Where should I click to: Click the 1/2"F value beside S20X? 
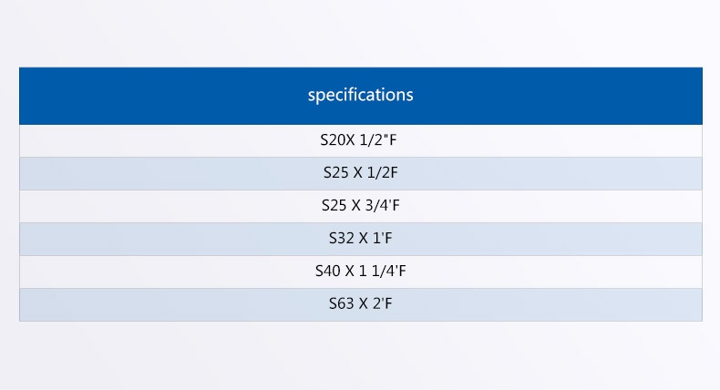(378, 139)
